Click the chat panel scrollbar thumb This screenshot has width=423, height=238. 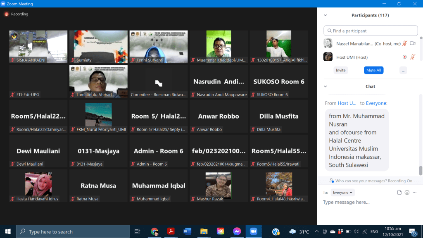(x=421, y=170)
